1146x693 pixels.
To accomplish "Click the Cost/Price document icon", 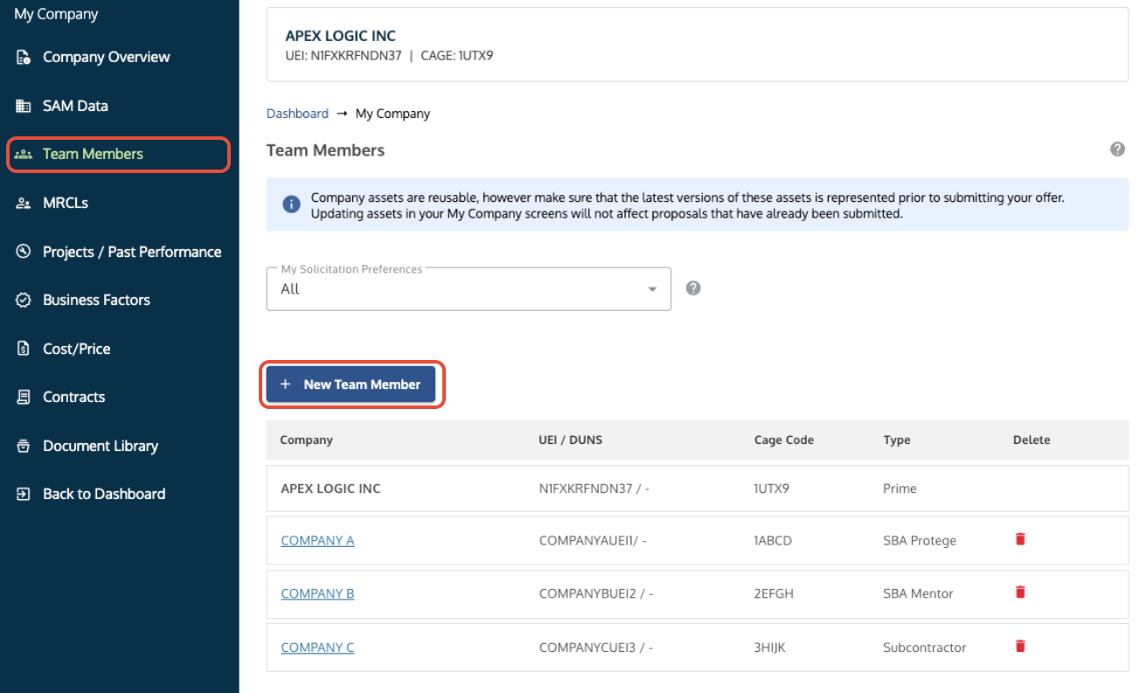I will point(24,349).
